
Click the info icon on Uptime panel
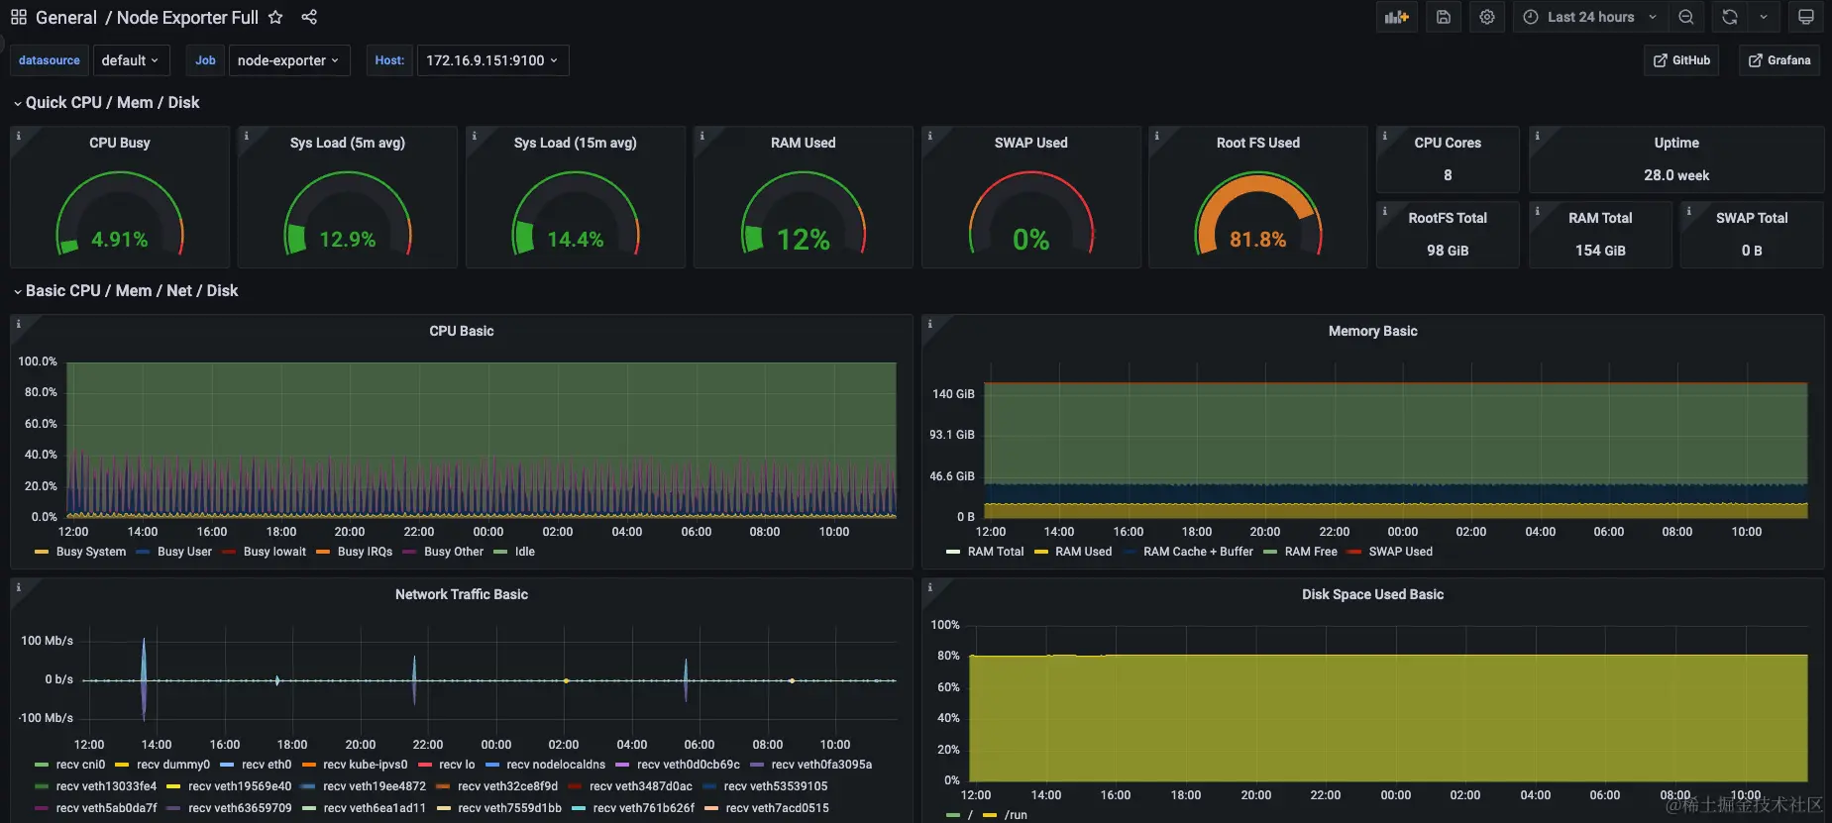(x=1537, y=136)
